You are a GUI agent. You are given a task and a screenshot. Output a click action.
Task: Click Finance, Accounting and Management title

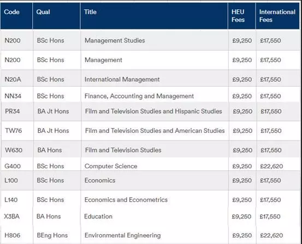(139, 96)
